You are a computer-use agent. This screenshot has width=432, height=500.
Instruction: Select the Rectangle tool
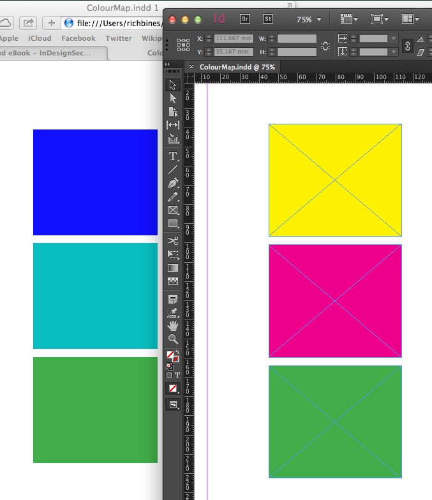tap(172, 223)
